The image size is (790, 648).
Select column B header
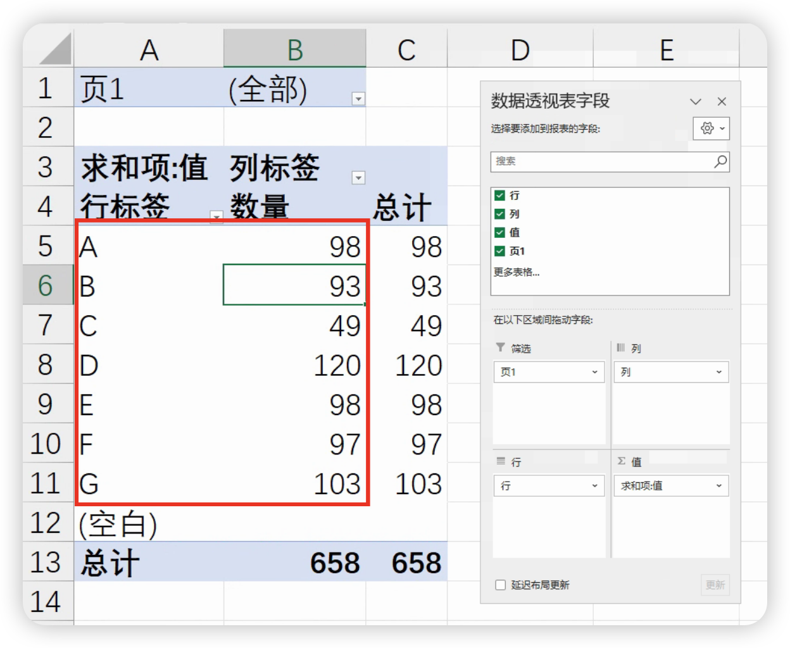tap(295, 49)
